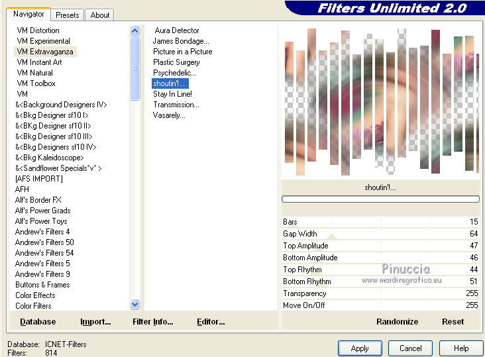Viewport: 485px width, 357px height.
Task: Open the About tab
Action: click(99, 15)
